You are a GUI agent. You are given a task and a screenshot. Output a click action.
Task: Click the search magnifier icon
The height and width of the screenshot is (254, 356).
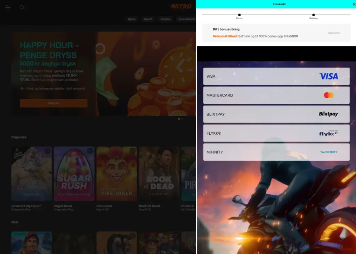22,8
